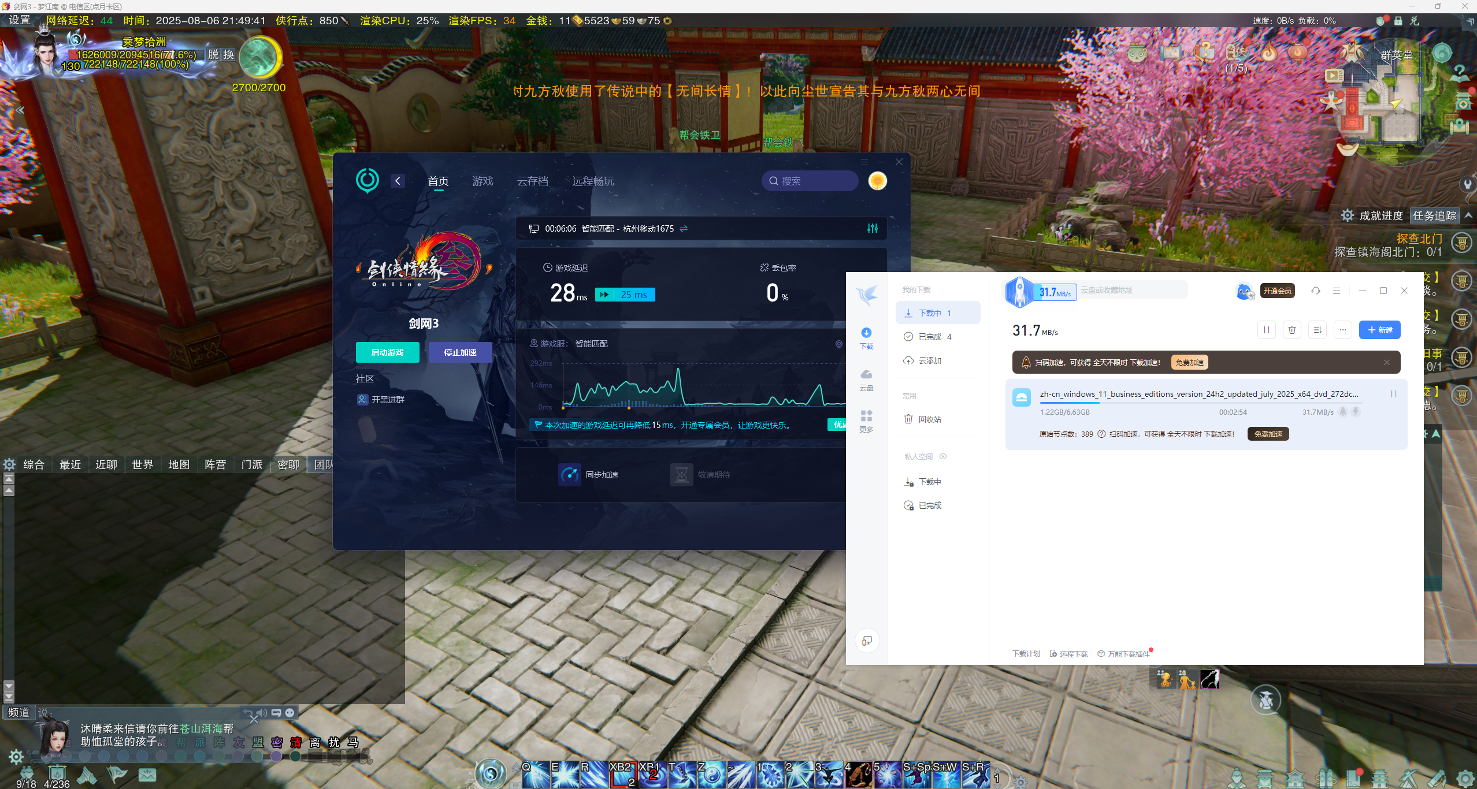Viewport: 1477px width, 789px height.
Task: Pause all downloads in Xunlei toolbar
Action: (x=1266, y=330)
